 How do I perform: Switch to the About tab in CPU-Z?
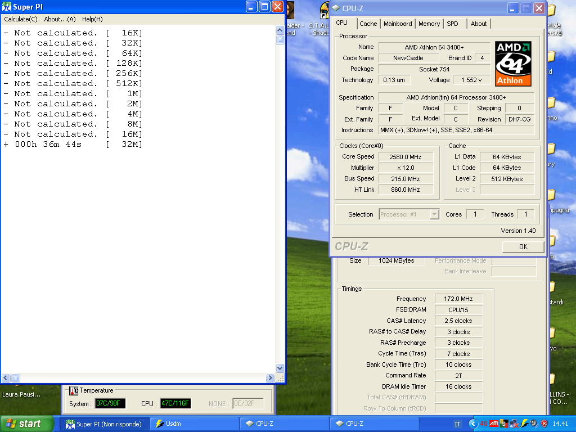click(479, 24)
